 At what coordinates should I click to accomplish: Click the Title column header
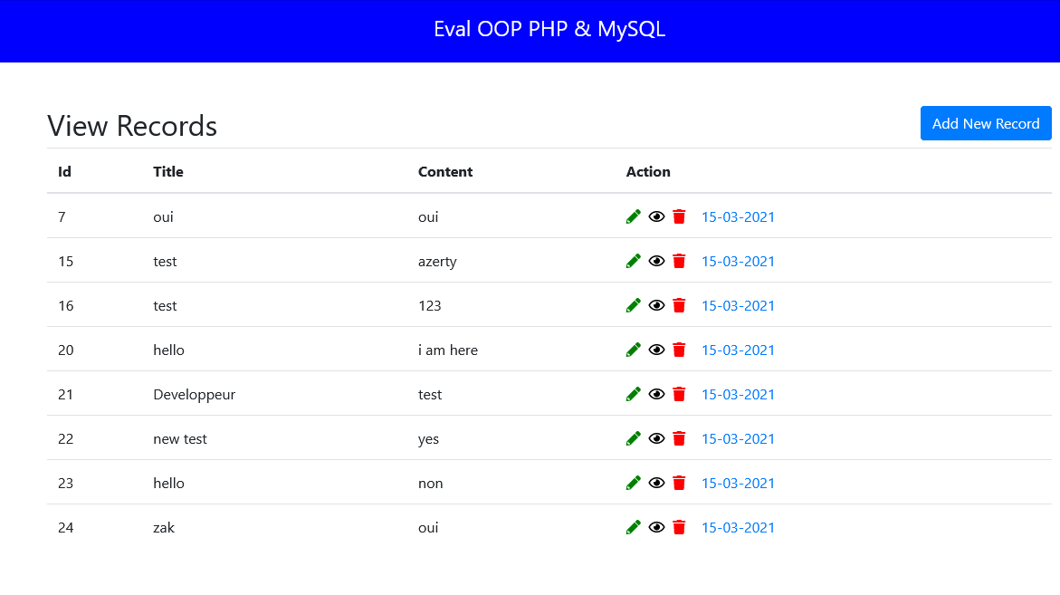click(x=168, y=172)
